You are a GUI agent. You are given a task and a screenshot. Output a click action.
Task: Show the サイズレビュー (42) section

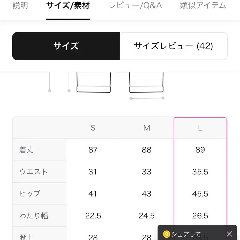[x=174, y=46]
